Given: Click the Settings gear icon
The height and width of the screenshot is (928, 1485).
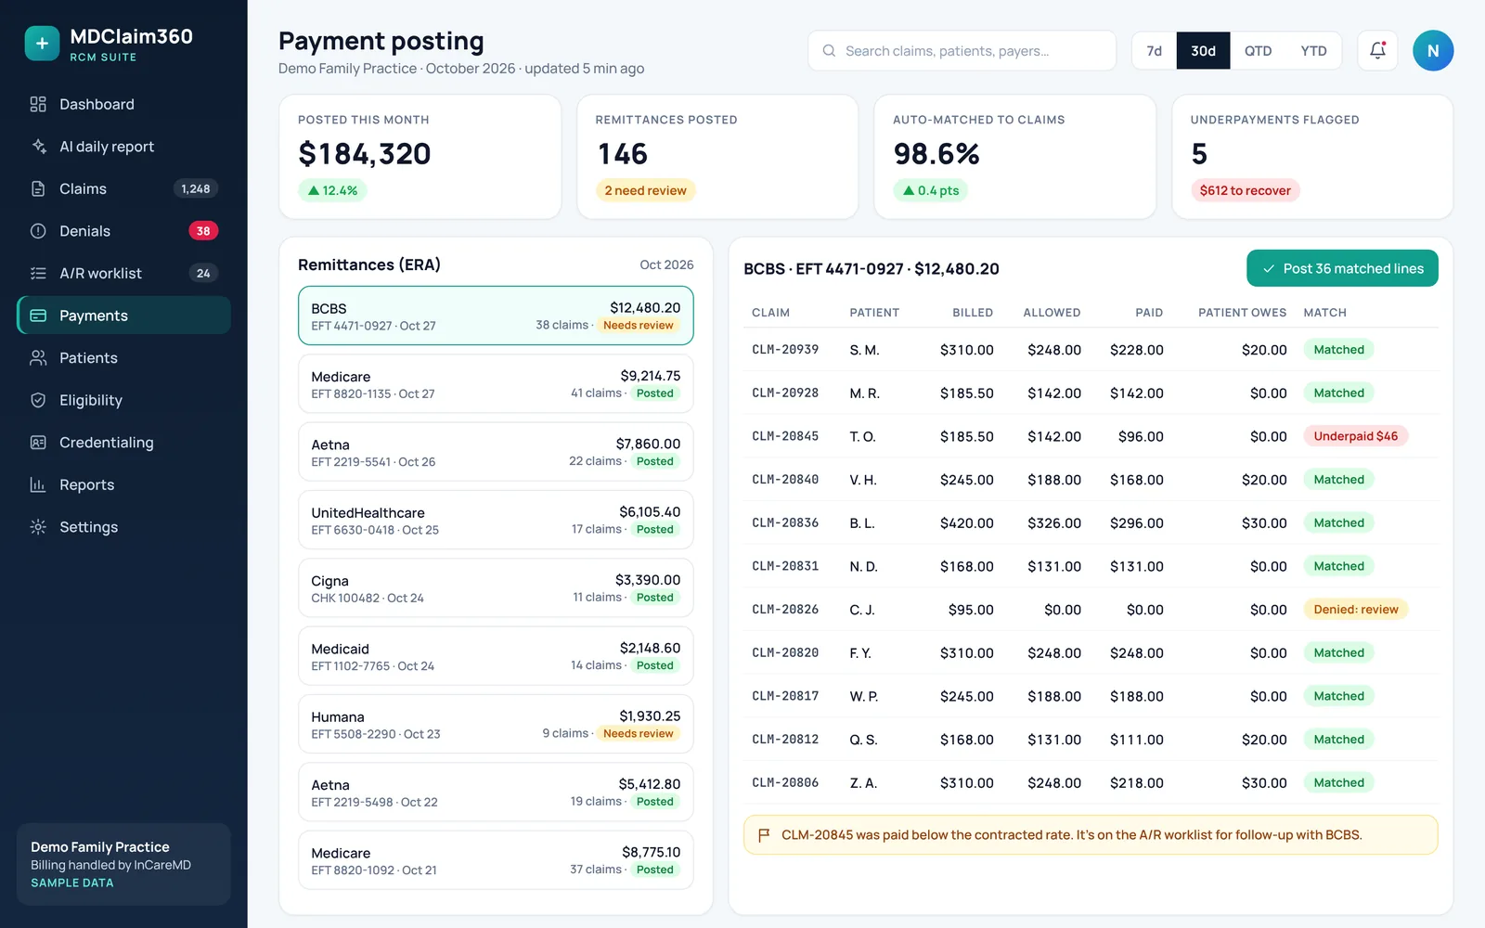Looking at the screenshot, I should click(x=38, y=527).
